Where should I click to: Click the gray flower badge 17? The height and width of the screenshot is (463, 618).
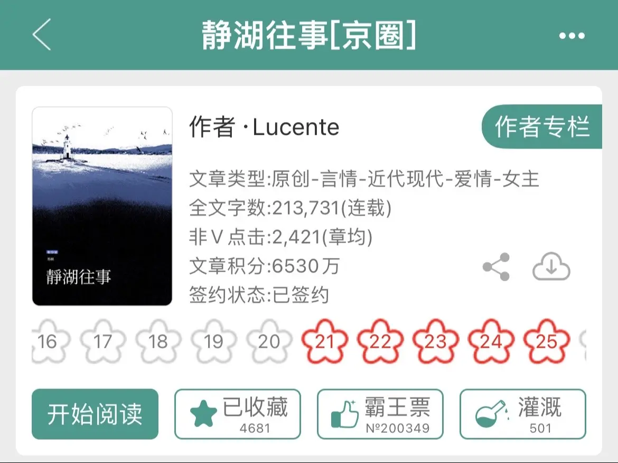(103, 341)
